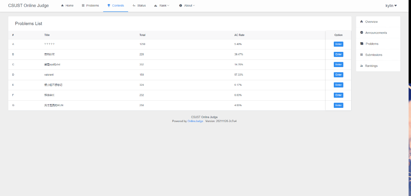Click total submissions 1259 for problem A
Screen dimensions: 411x196
pos(142,44)
